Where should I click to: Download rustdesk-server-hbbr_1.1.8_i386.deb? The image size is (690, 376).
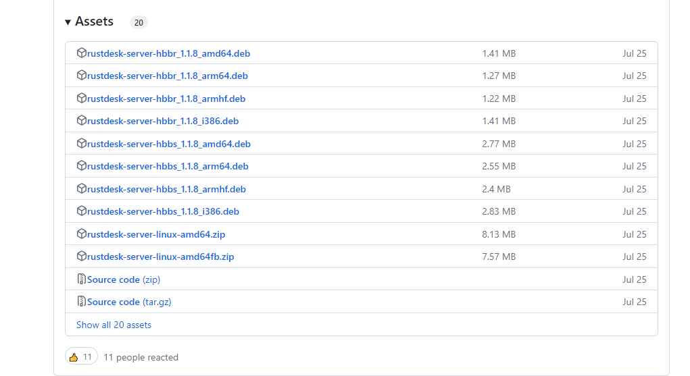click(x=163, y=121)
